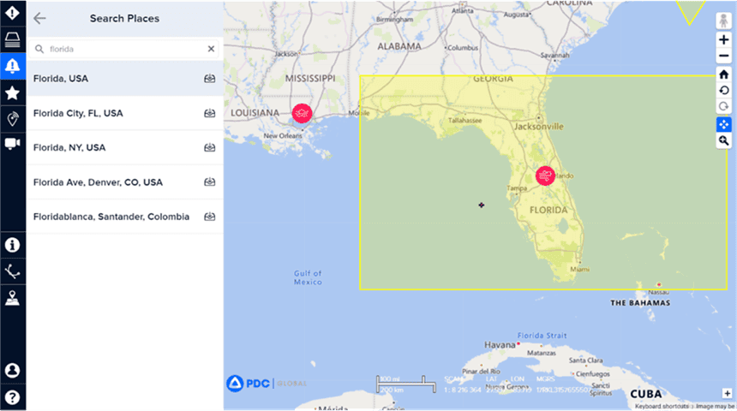Select the zoom-to-area magnifier tool

(723, 140)
